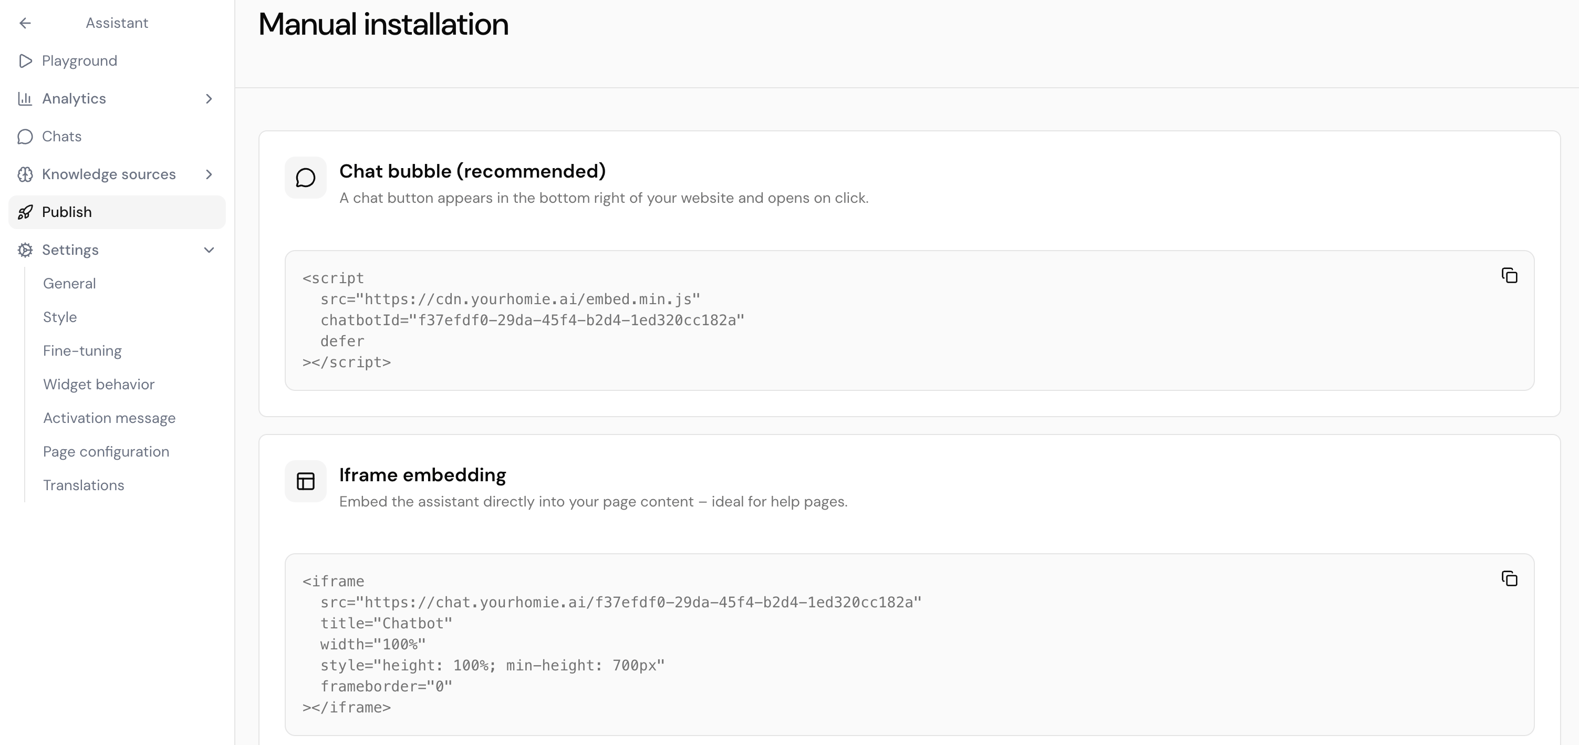Click the Chats speech bubble icon
The height and width of the screenshot is (745, 1579).
pos(25,137)
